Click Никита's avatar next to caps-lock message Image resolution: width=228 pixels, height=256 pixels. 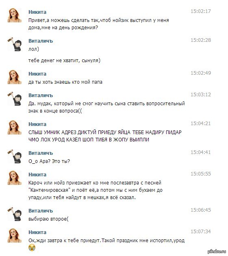[x=15, y=128]
